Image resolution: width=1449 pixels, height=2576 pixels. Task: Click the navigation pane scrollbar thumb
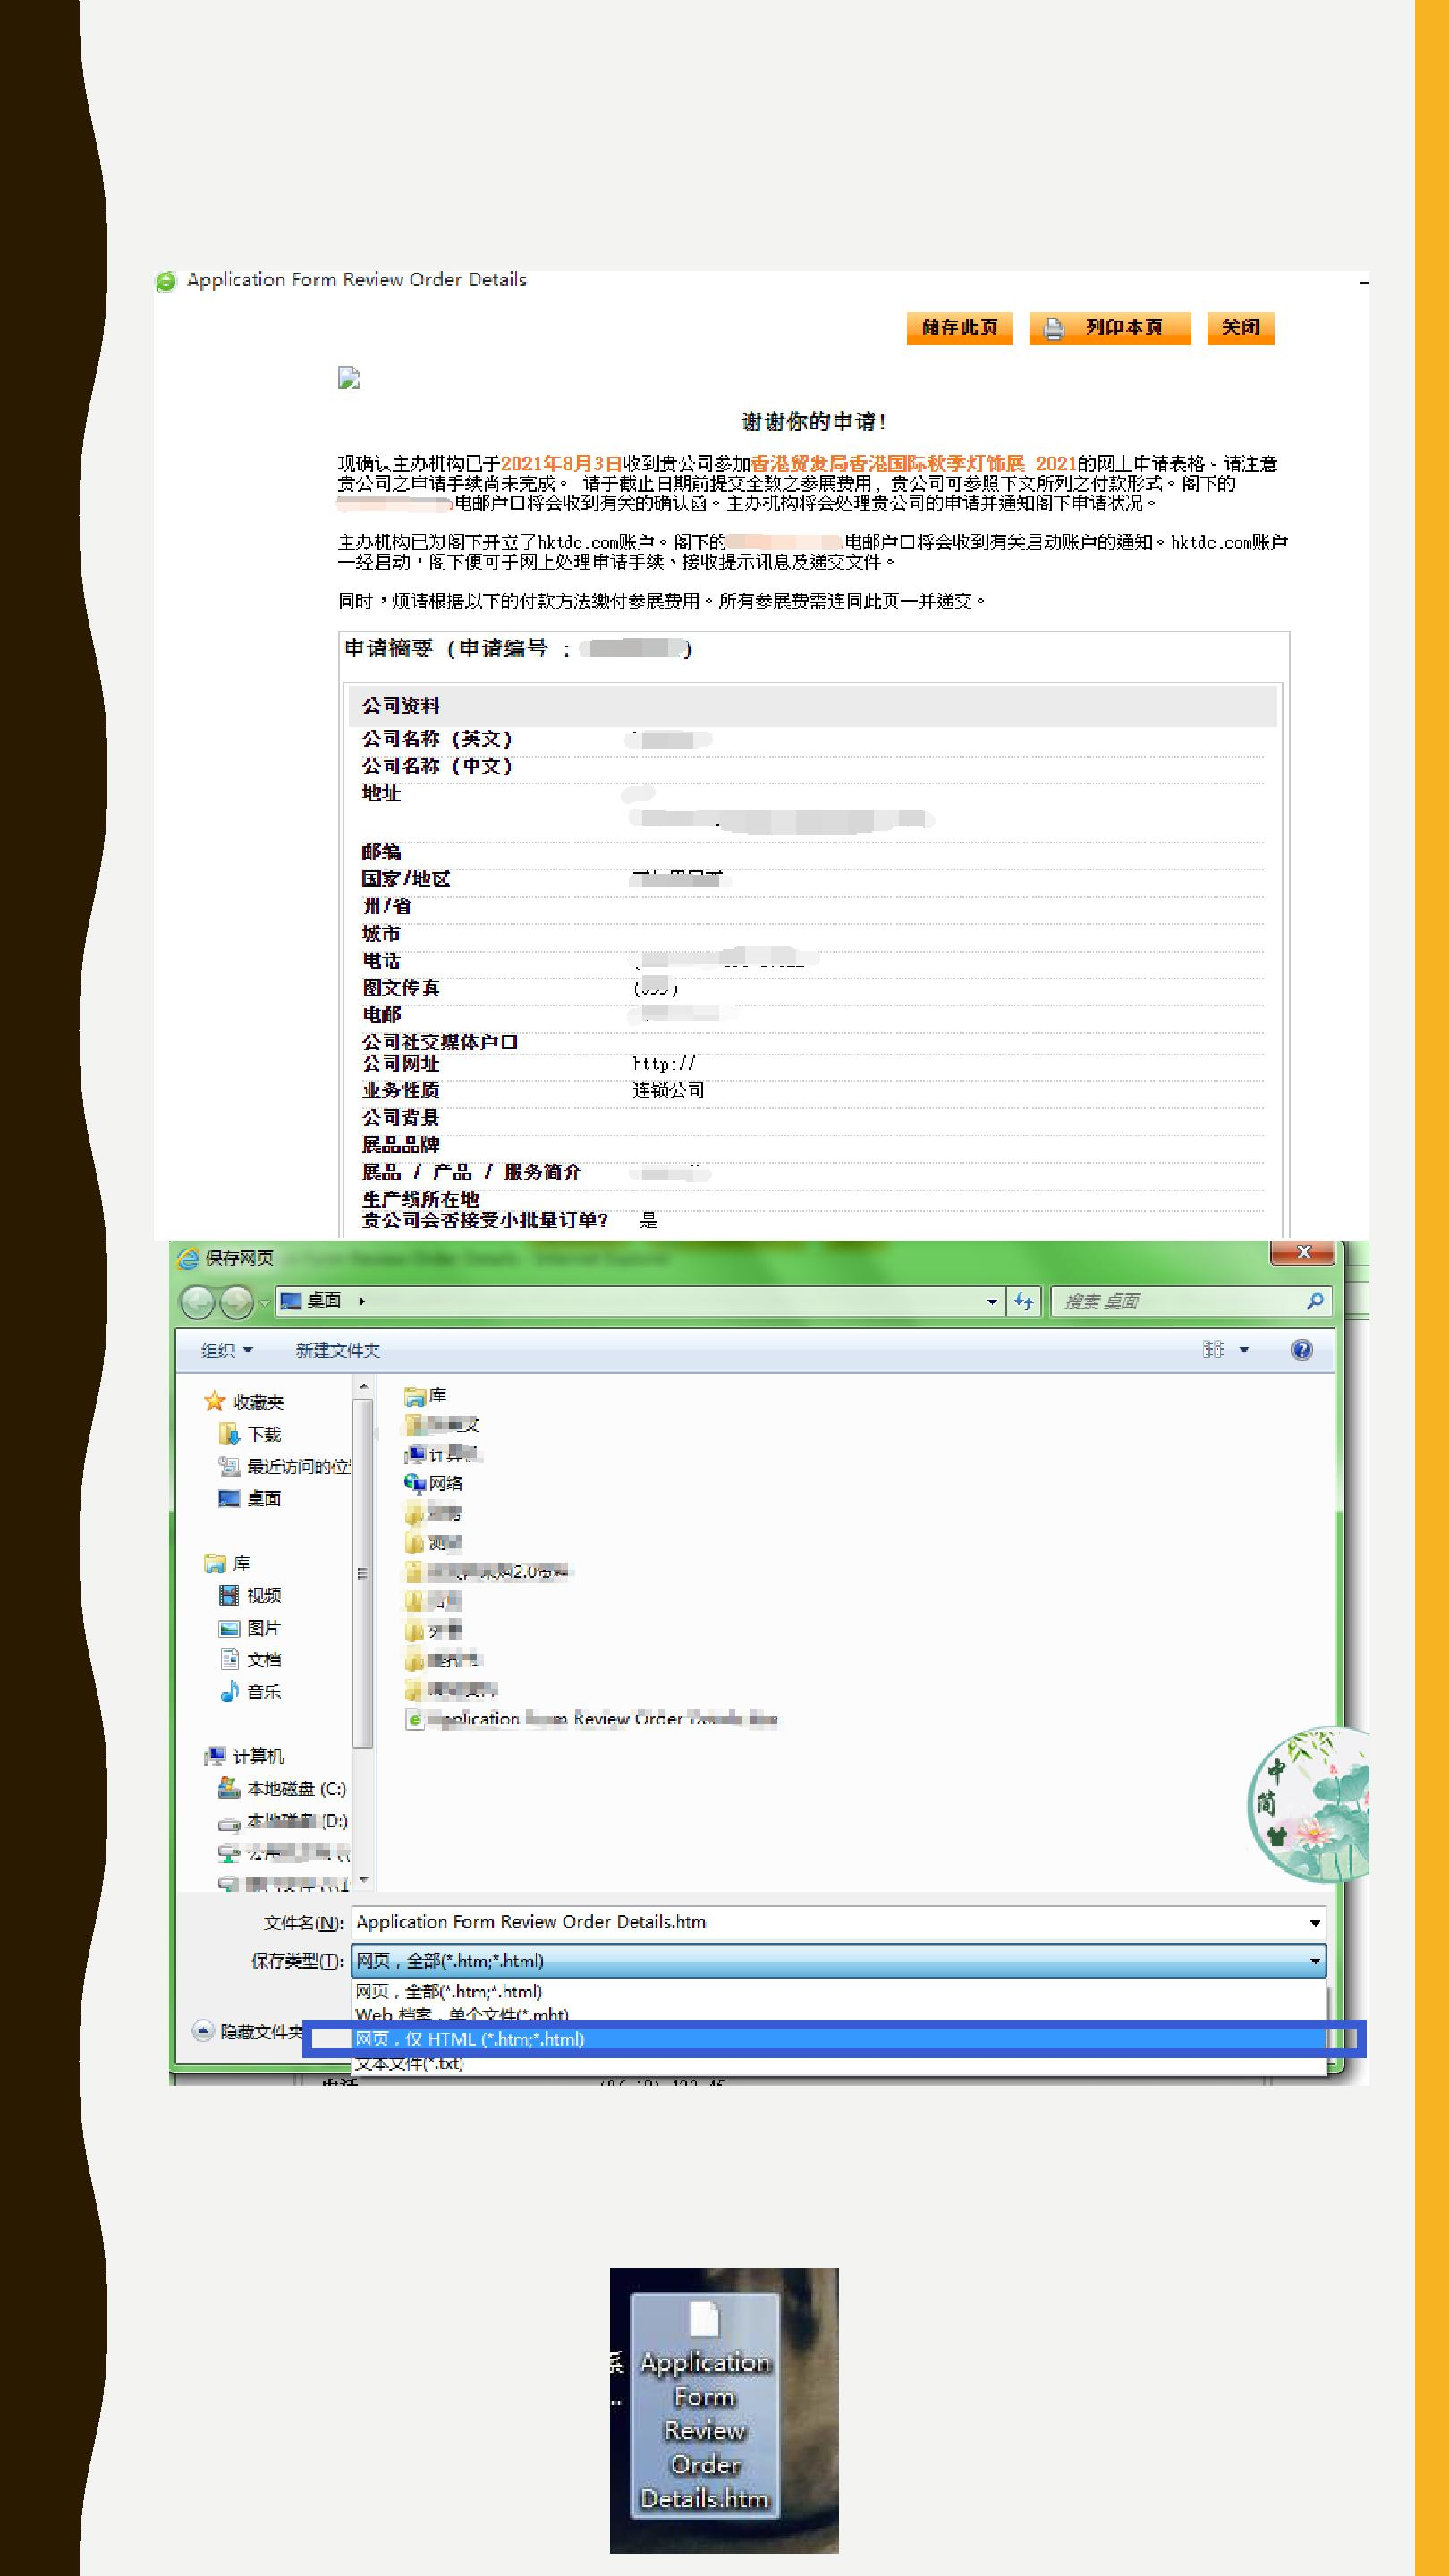pyautogui.click(x=364, y=1573)
